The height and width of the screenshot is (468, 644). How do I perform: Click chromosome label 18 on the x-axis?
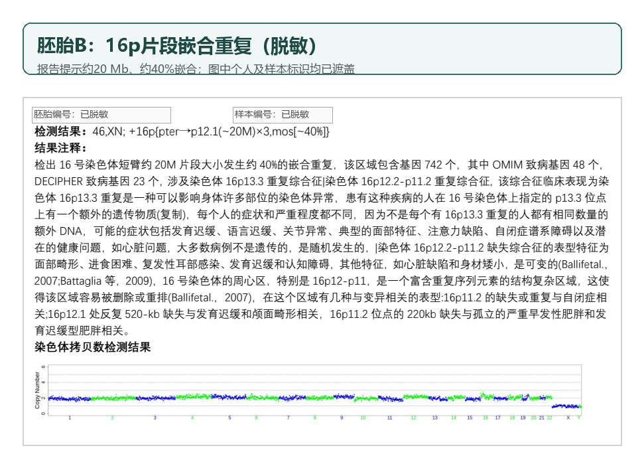click(512, 418)
